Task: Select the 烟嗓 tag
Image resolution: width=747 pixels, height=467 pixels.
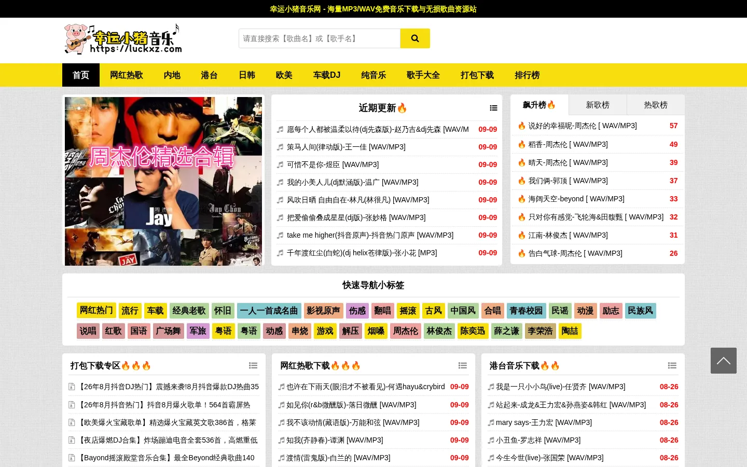Action: point(376,331)
